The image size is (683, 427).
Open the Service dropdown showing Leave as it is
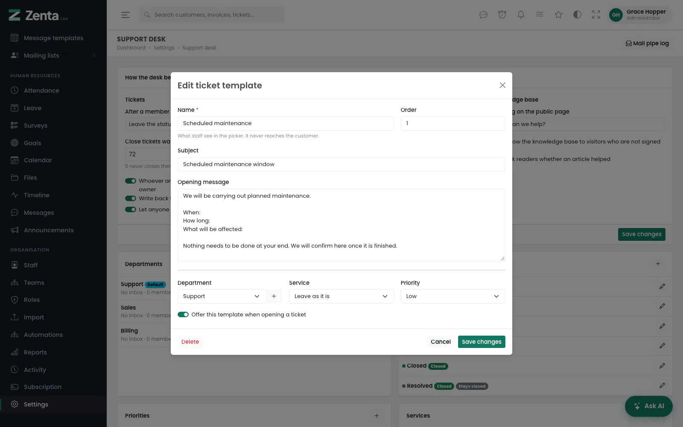(x=341, y=296)
